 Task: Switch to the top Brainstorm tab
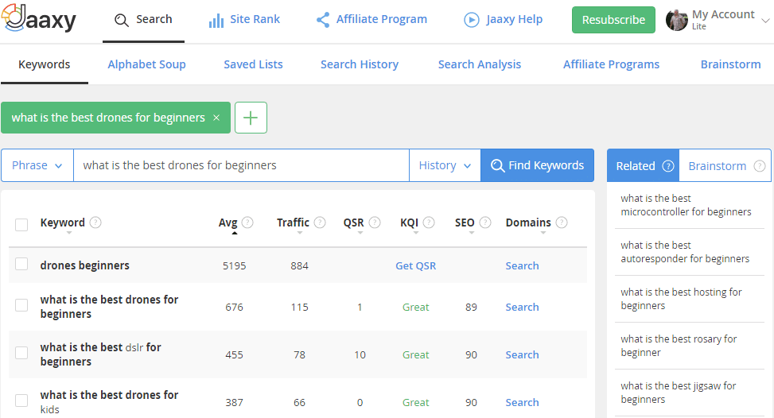coord(730,64)
